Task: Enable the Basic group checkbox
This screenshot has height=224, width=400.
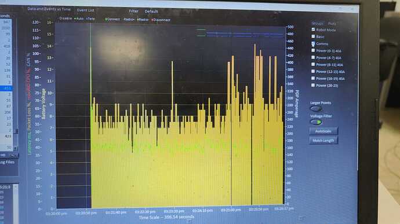Action: [313, 36]
